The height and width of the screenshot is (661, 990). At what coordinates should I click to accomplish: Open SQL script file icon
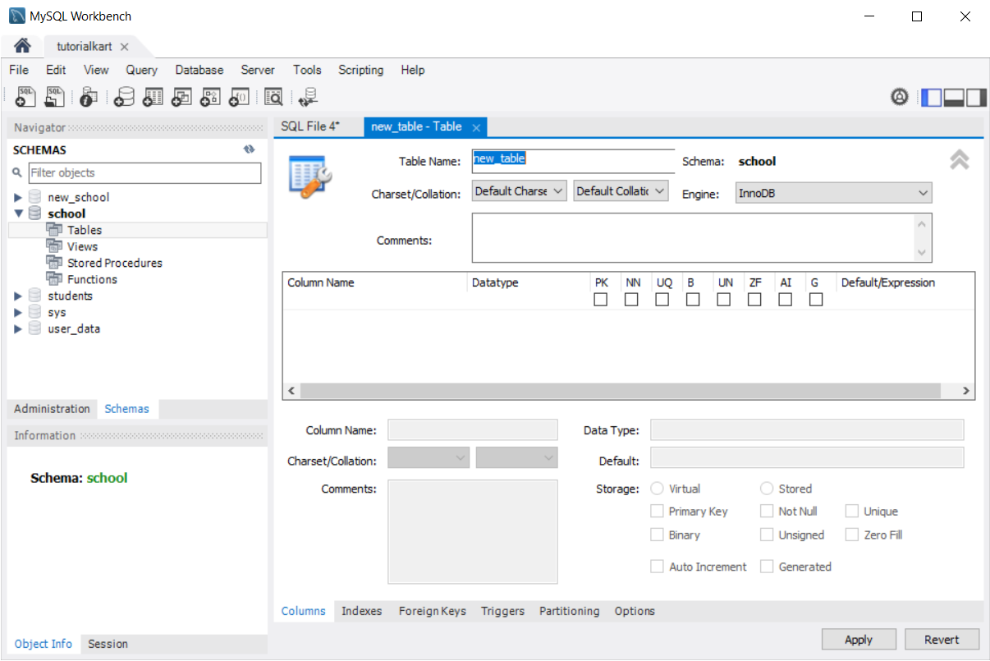54,97
